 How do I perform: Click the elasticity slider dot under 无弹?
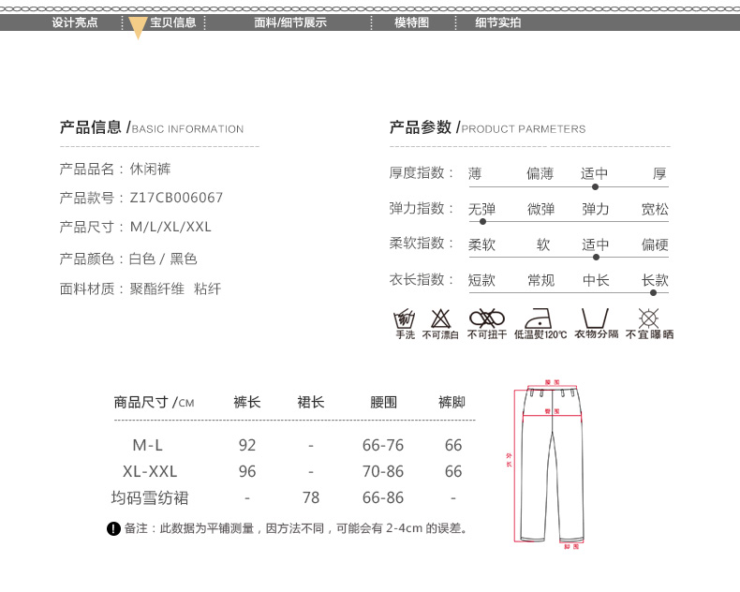482,222
